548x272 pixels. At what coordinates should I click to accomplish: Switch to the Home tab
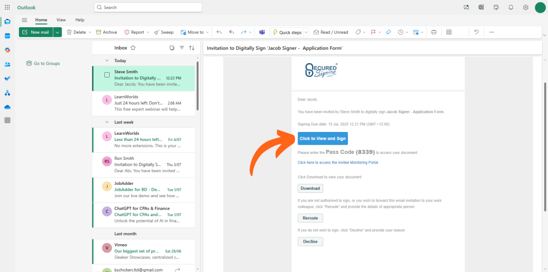click(x=41, y=20)
